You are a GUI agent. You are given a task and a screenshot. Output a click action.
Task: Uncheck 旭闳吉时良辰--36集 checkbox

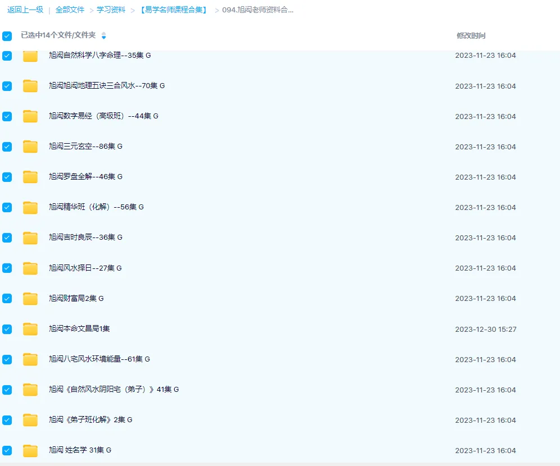pos(7,238)
